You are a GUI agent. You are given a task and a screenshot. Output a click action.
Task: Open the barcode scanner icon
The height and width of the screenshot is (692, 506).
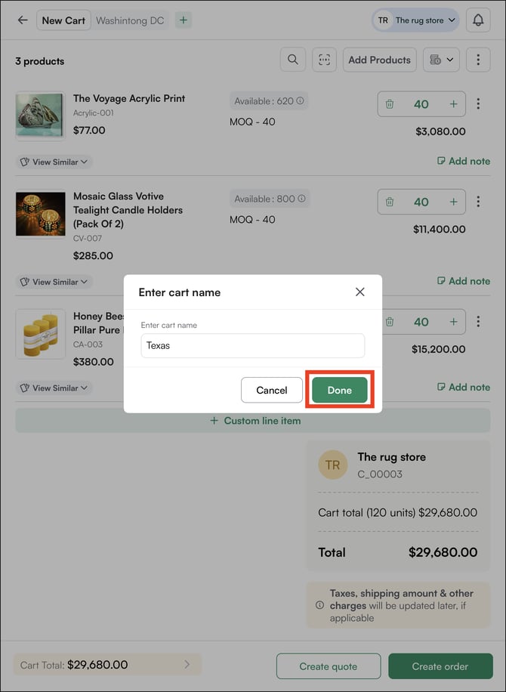(325, 60)
